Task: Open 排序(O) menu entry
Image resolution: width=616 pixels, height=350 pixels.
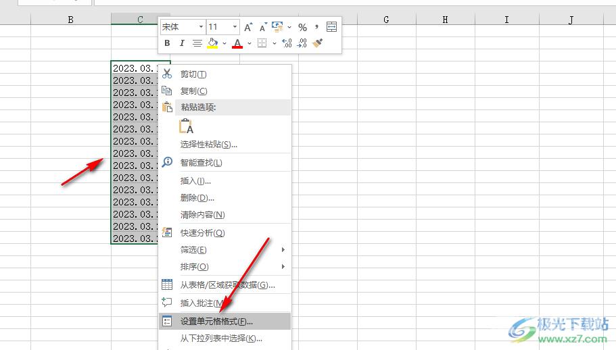Action: click(224, 266)
